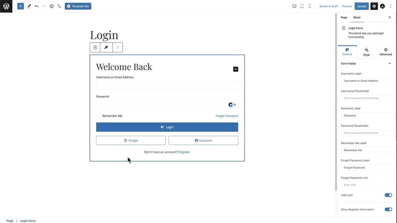Open the Advanced settings tab
Image resolution: width=397 pixels, height=223 pixels.
[386, 52]
